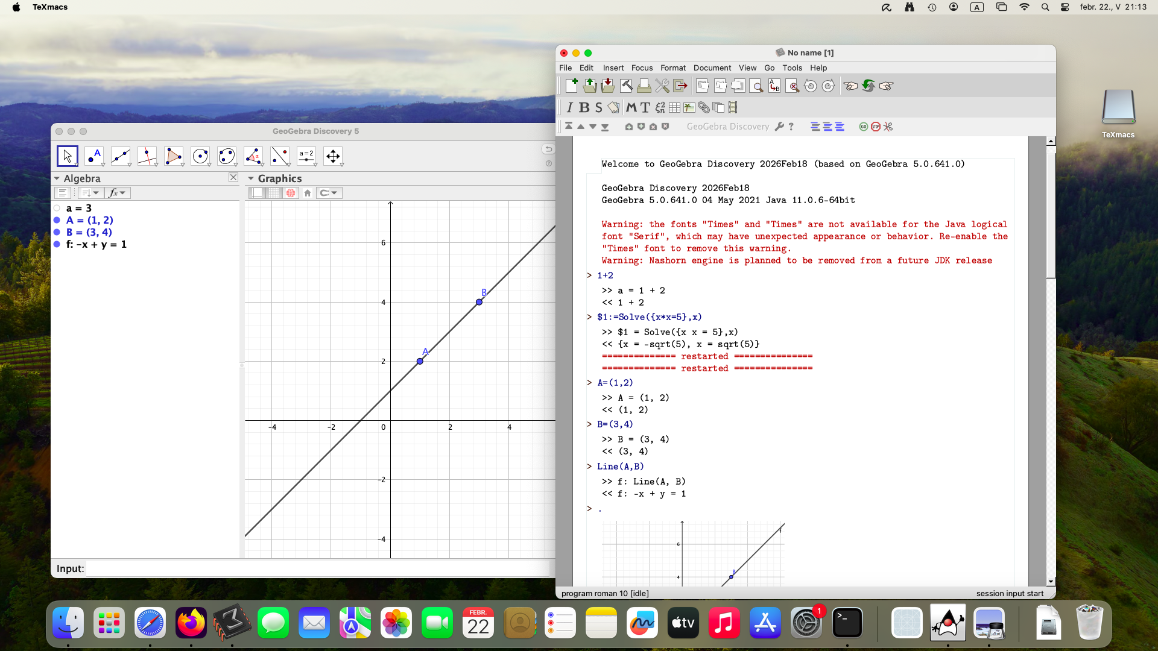
Task: Click the spell check A-to-B icon
Action: (x=774, y=86)
